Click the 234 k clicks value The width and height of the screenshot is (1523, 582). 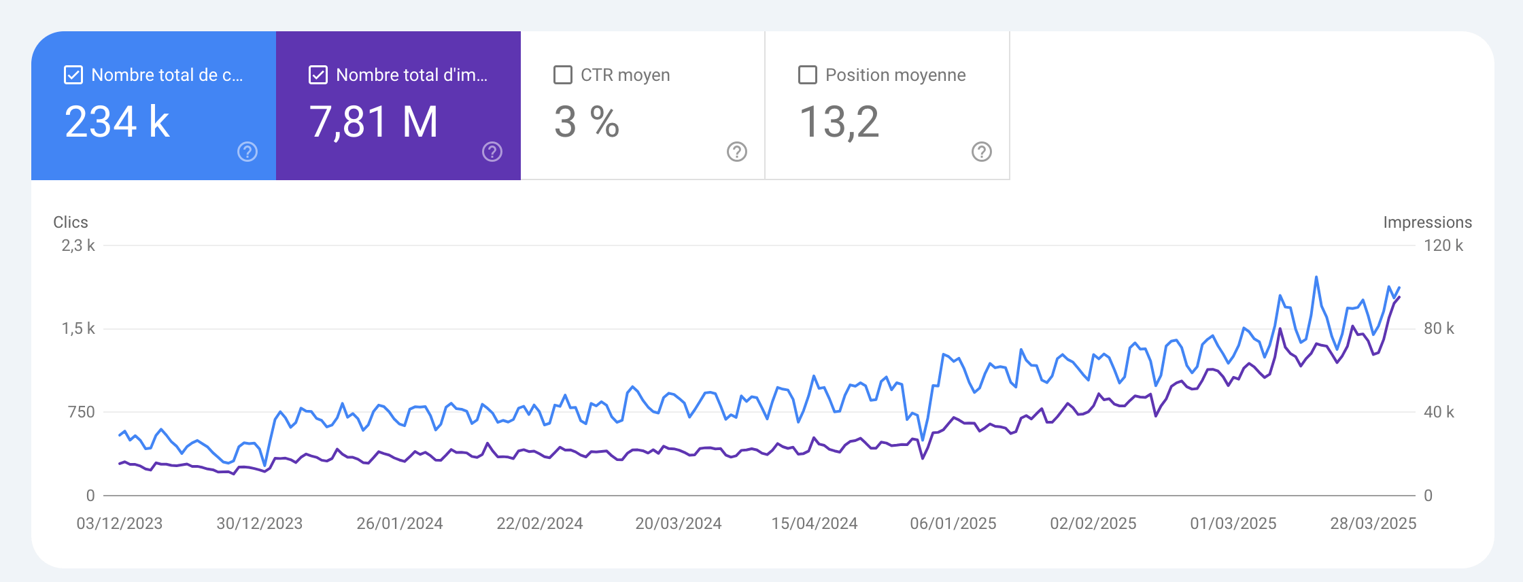117,122
